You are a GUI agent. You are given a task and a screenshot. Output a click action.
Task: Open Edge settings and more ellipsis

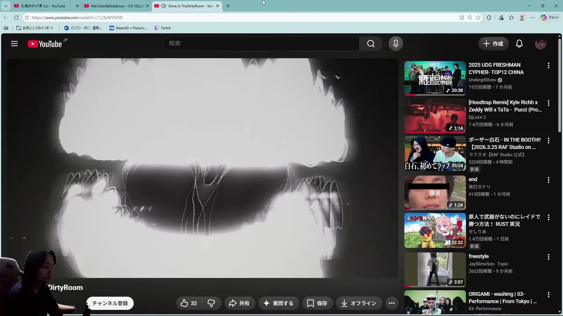pos(532,18)
